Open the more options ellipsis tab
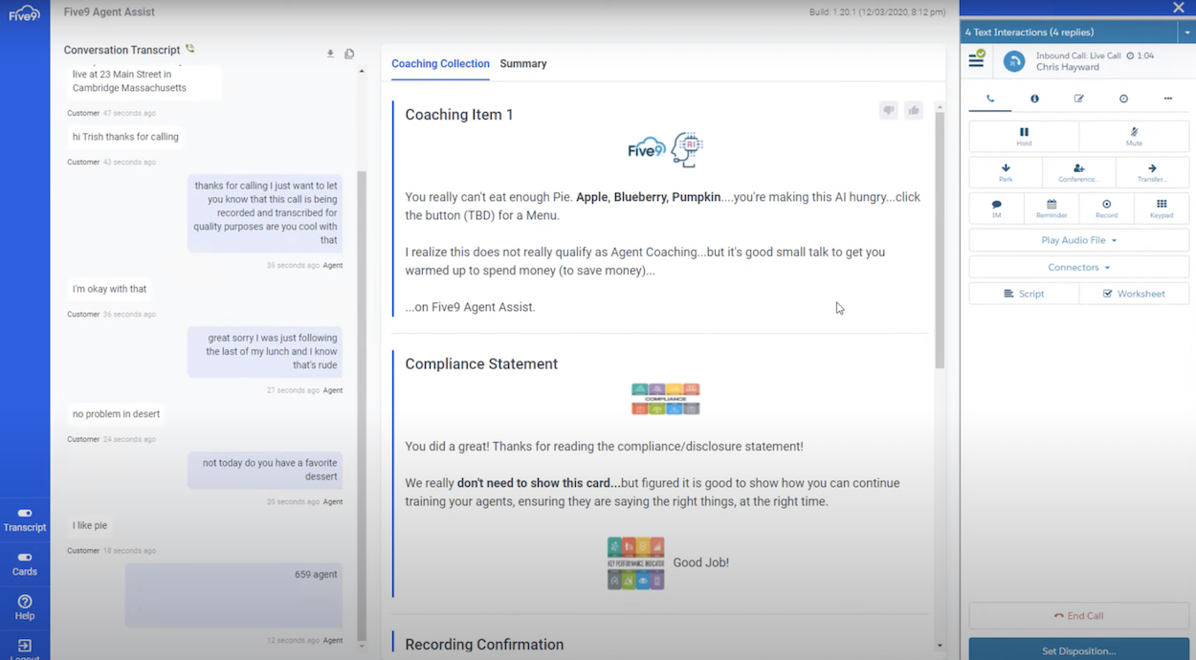 [1167, 99]
